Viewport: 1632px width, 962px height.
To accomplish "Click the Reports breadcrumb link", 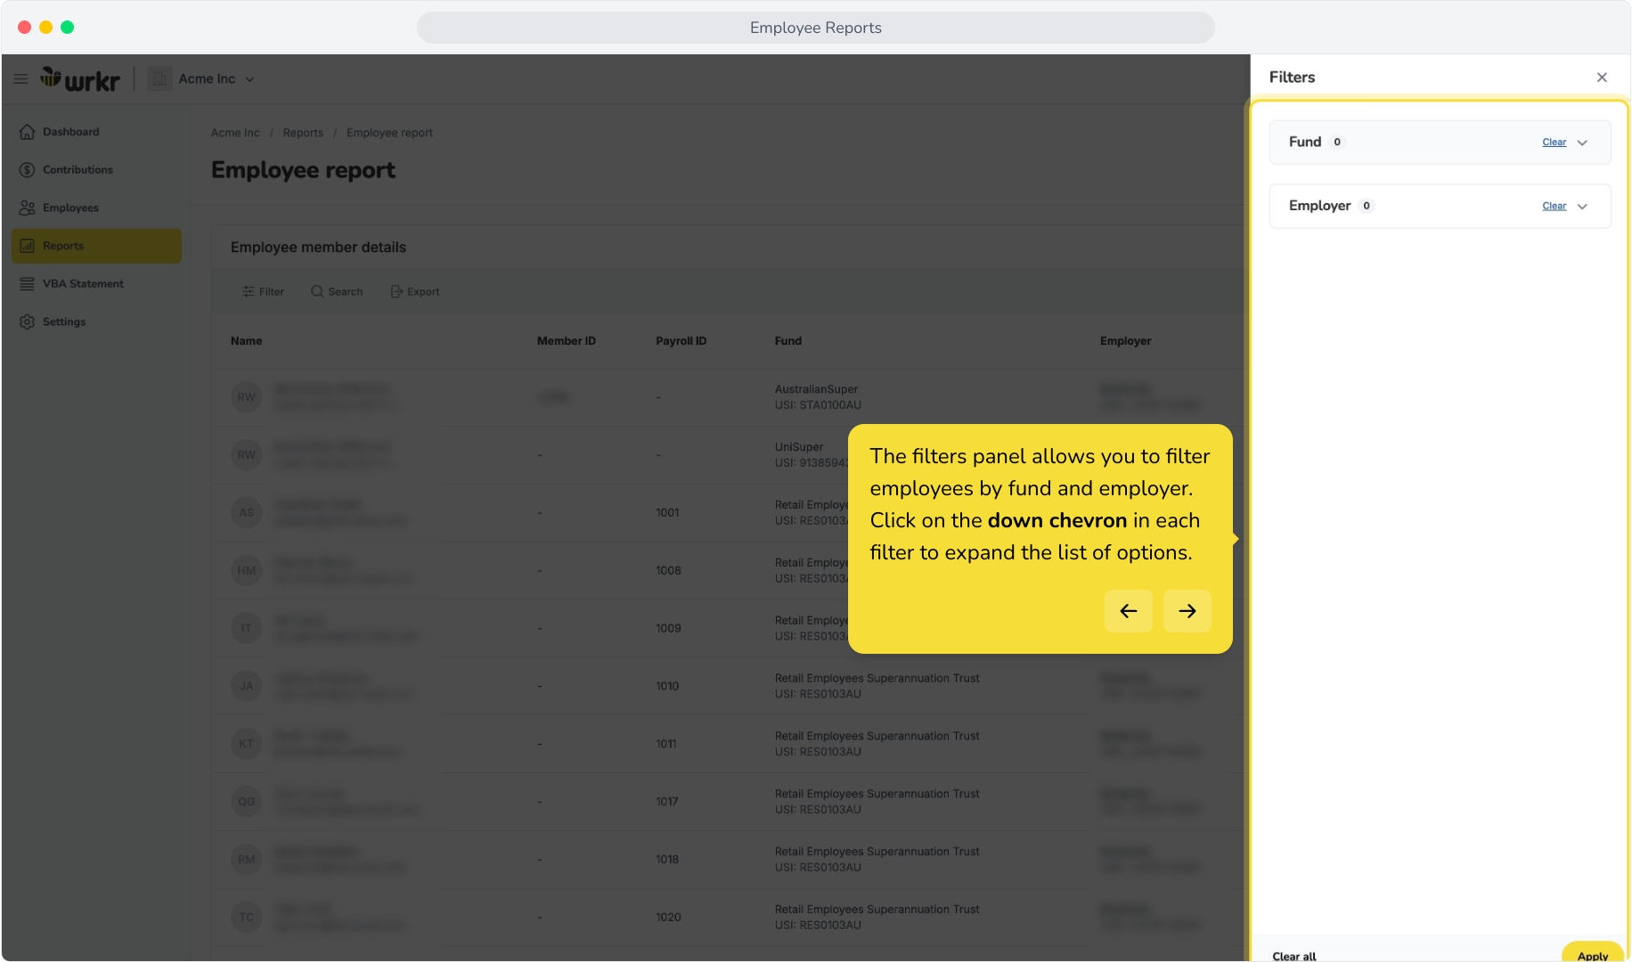I will (x=303, y=133).
